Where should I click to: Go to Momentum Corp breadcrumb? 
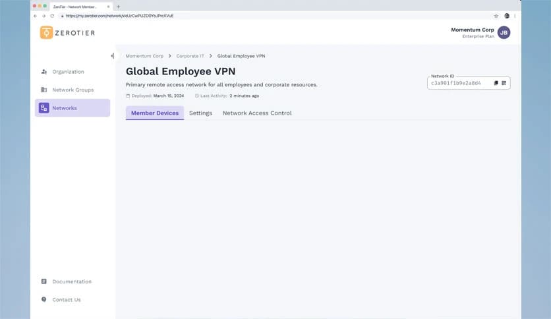[x=144, y=56]
